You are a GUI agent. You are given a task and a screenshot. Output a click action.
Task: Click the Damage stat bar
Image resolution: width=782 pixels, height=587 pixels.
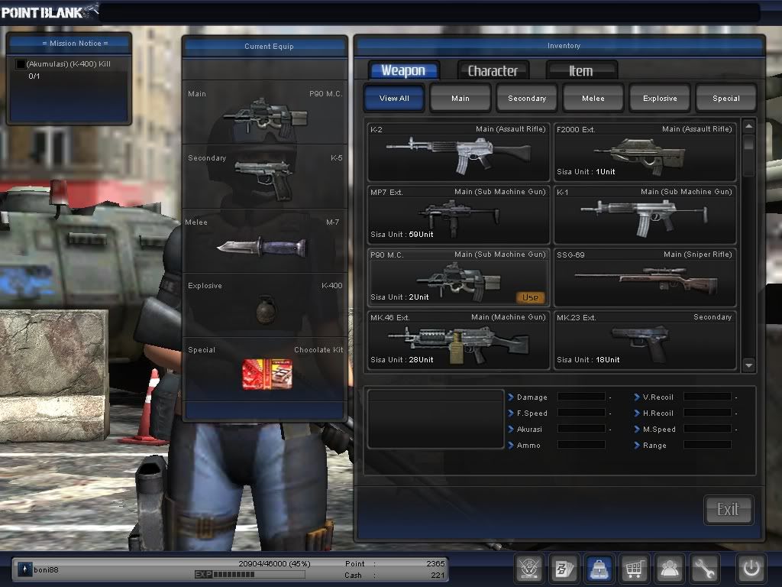pyautogui.click(x=581, y=397)
